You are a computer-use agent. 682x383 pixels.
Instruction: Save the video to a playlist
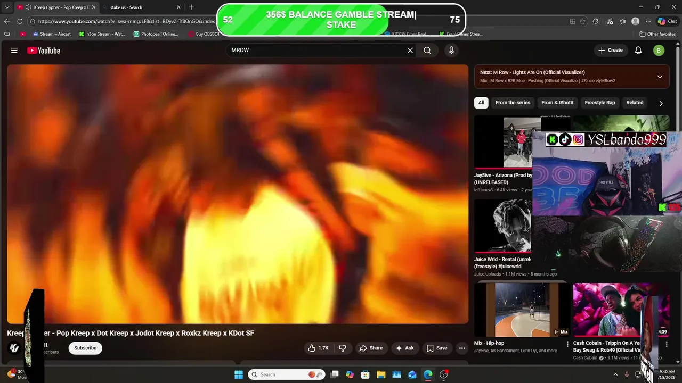[437, 348]
